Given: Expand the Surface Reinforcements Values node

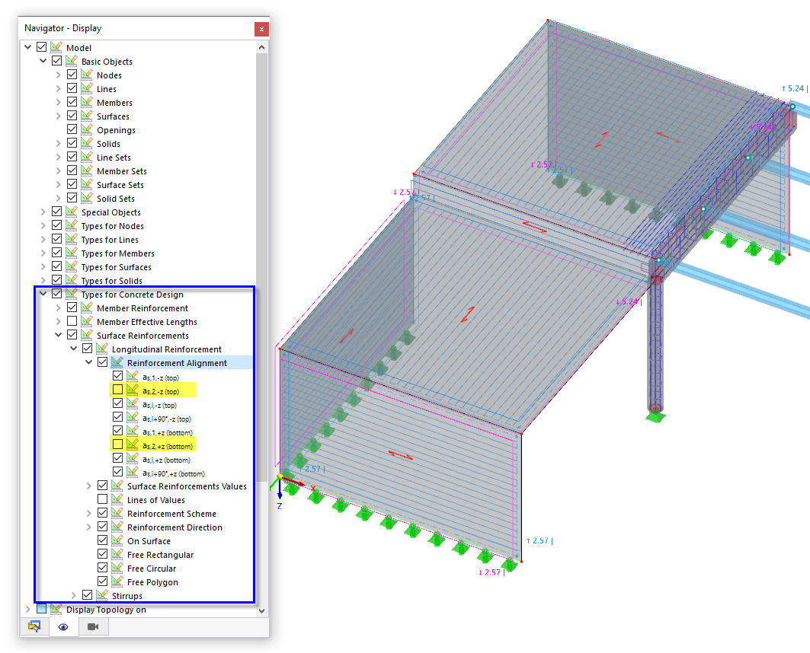Looking at the screenshot, I should tap(88, 486).
